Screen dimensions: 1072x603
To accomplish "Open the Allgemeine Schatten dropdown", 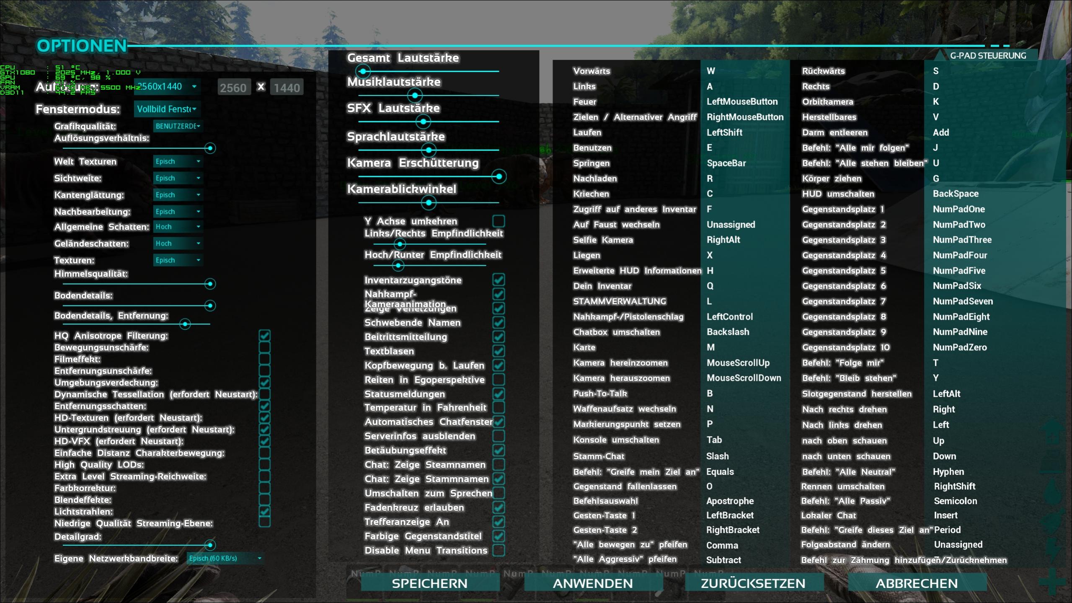I will pos(178,227).
